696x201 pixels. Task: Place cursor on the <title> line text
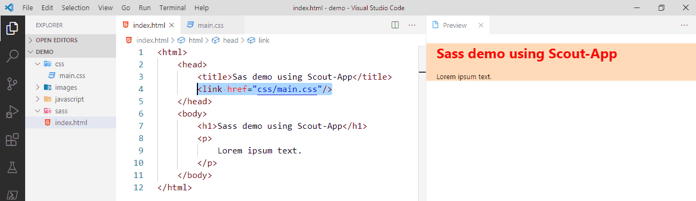(295, 77)
